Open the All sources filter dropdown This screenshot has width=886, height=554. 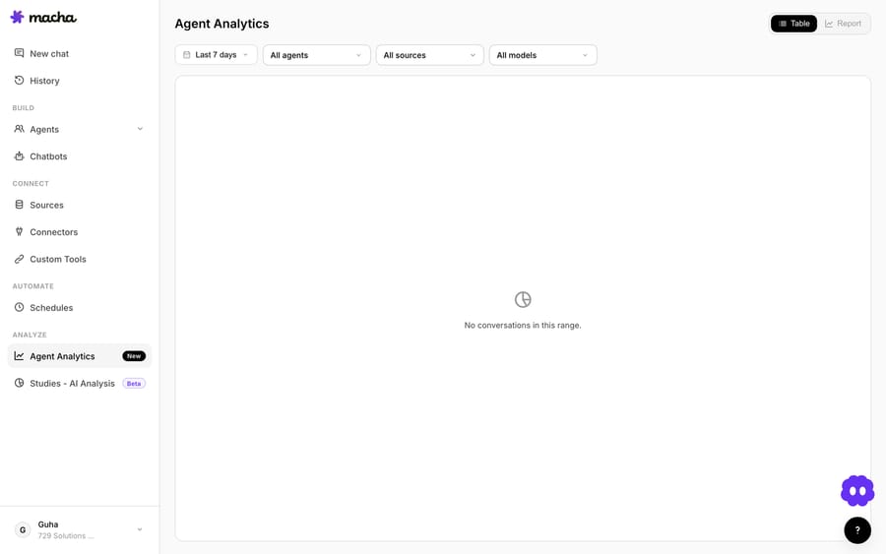coord(429,55)
